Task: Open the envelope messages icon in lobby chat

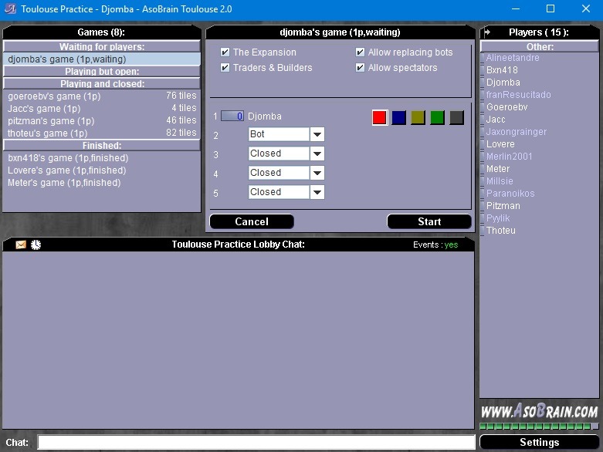Action: point(21,245)
